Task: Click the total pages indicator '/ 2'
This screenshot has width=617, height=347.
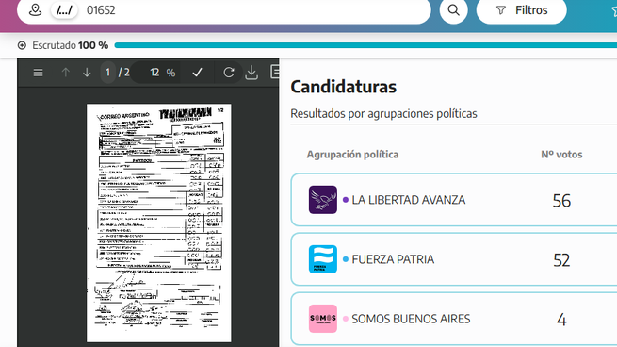Action: (x=124, y=73)
